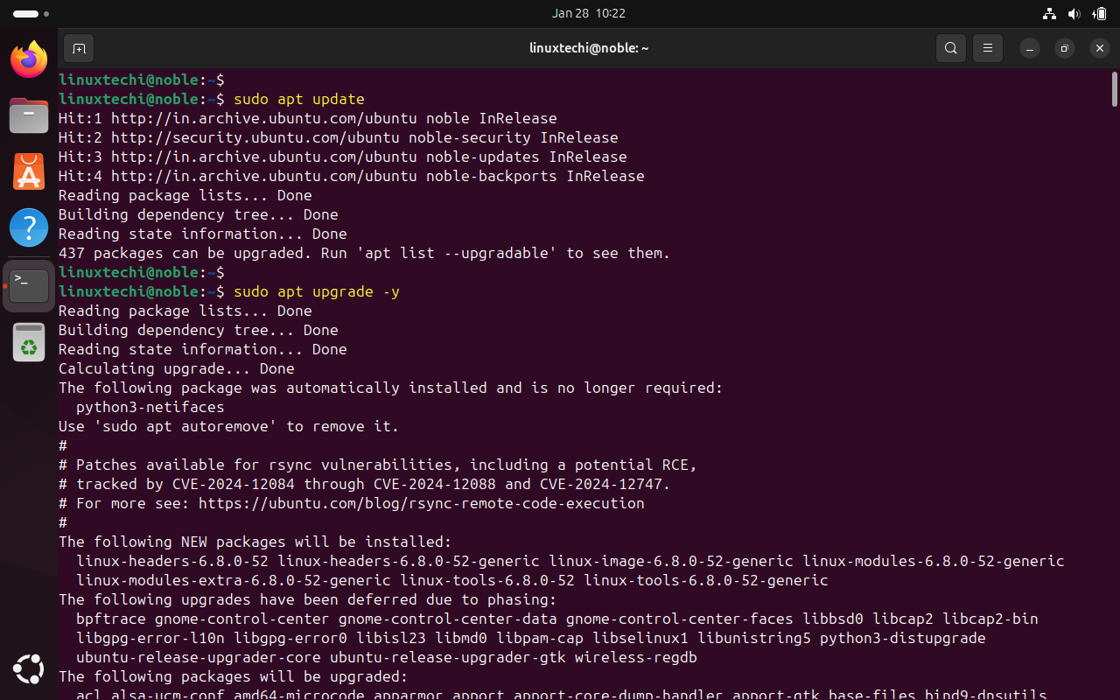Close the terminal window

click(x=1100, y=48)
